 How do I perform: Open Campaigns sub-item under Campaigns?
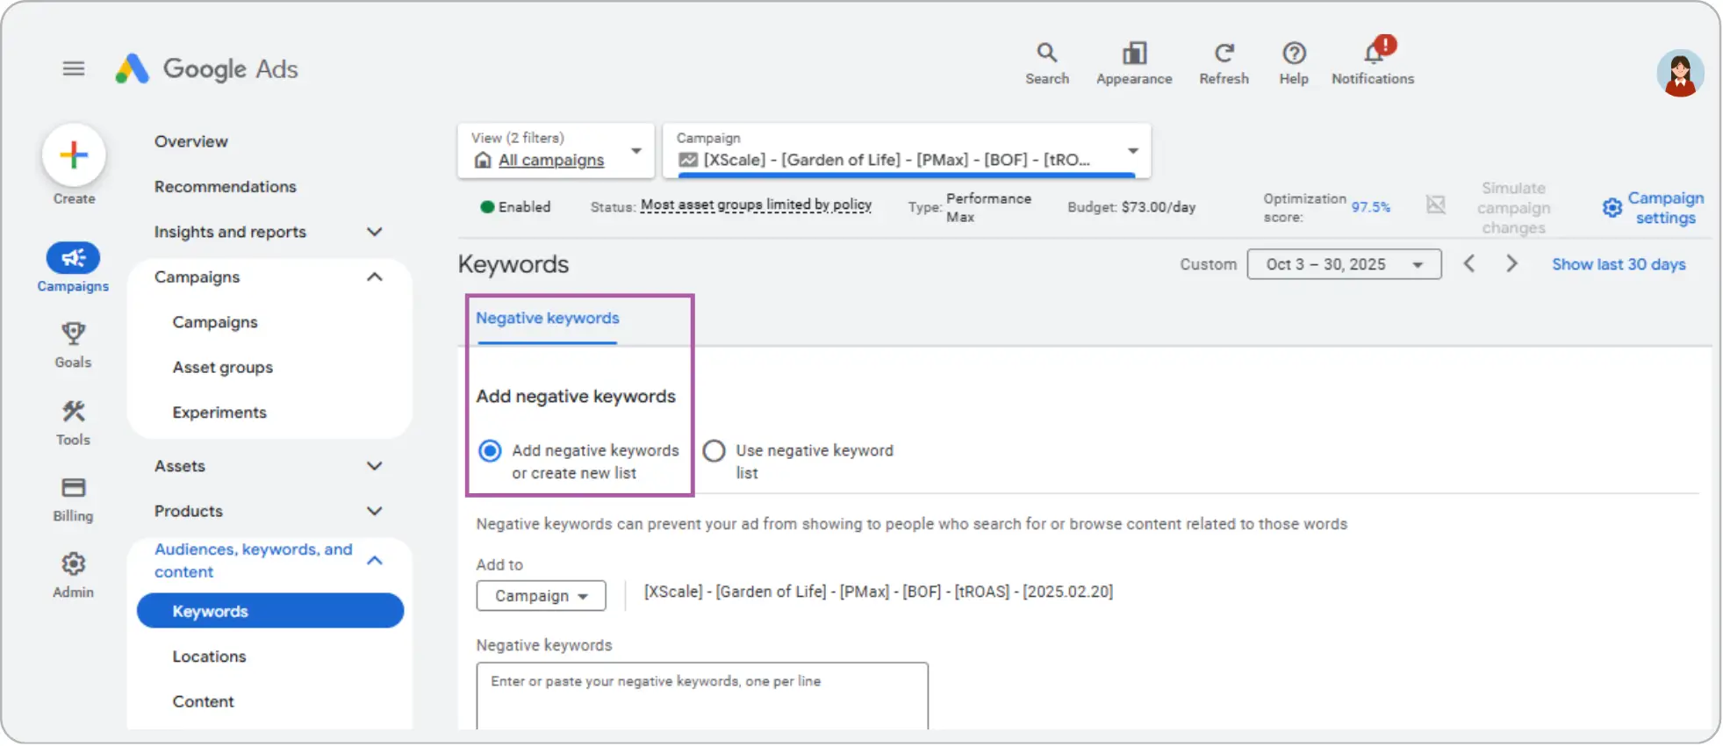point(215,322)
